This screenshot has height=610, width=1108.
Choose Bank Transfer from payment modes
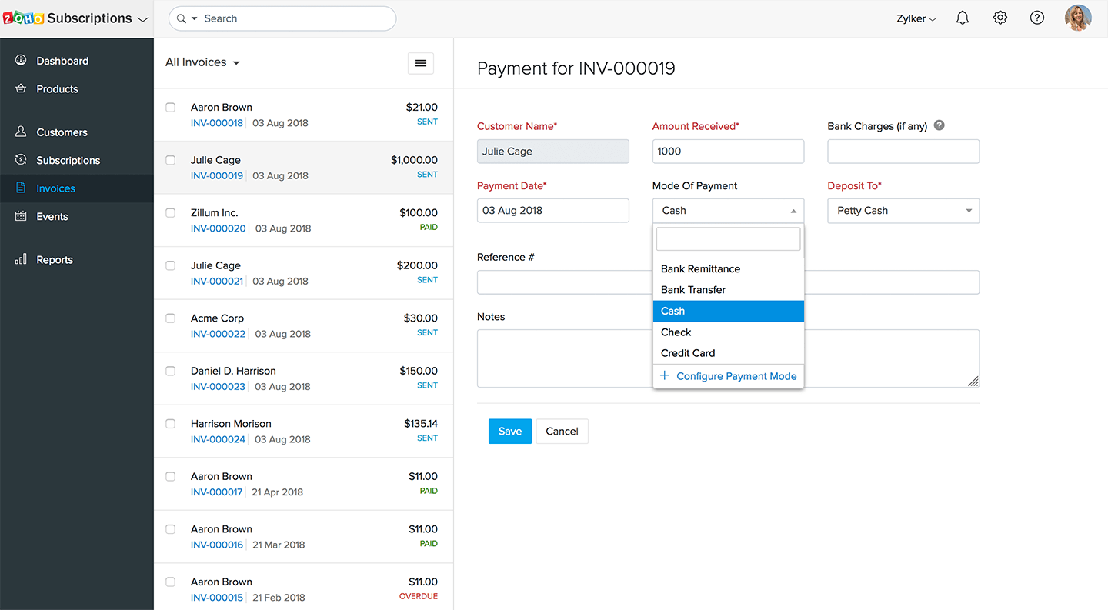point(693,290)
